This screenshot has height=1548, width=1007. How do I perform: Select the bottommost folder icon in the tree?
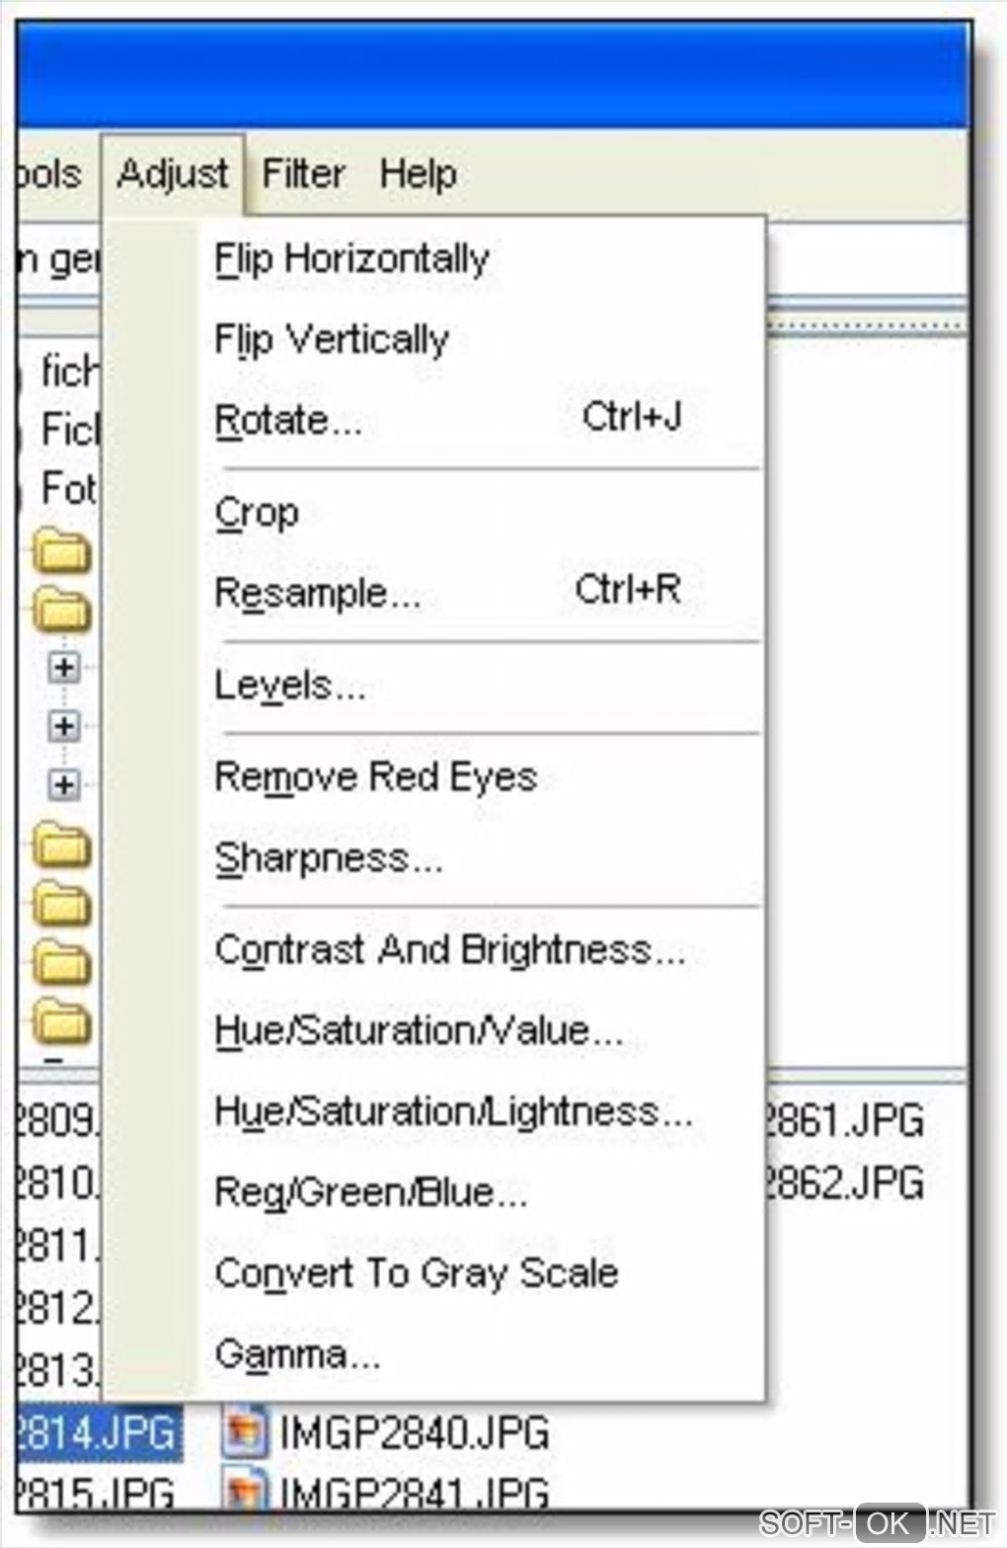62,1020
